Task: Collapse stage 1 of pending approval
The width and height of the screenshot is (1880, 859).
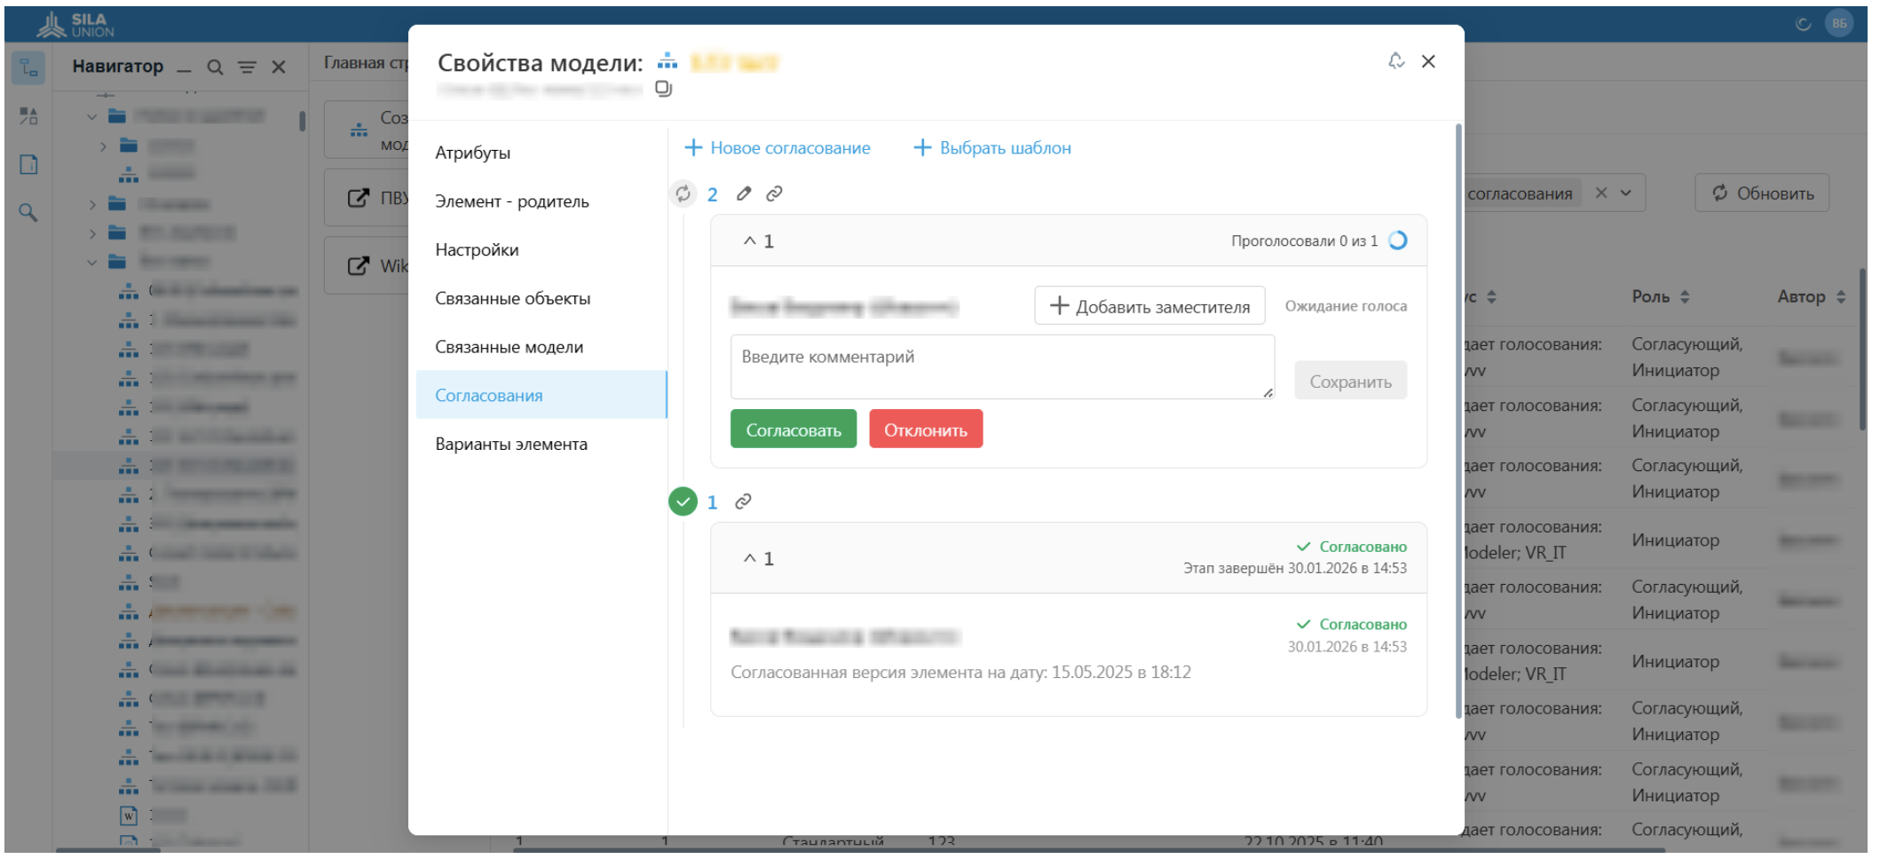Action: tap(750, 240)
